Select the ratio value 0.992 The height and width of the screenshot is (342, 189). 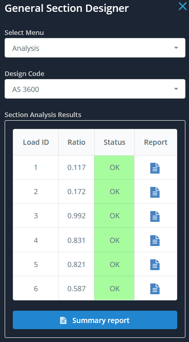tap(76, 216)
